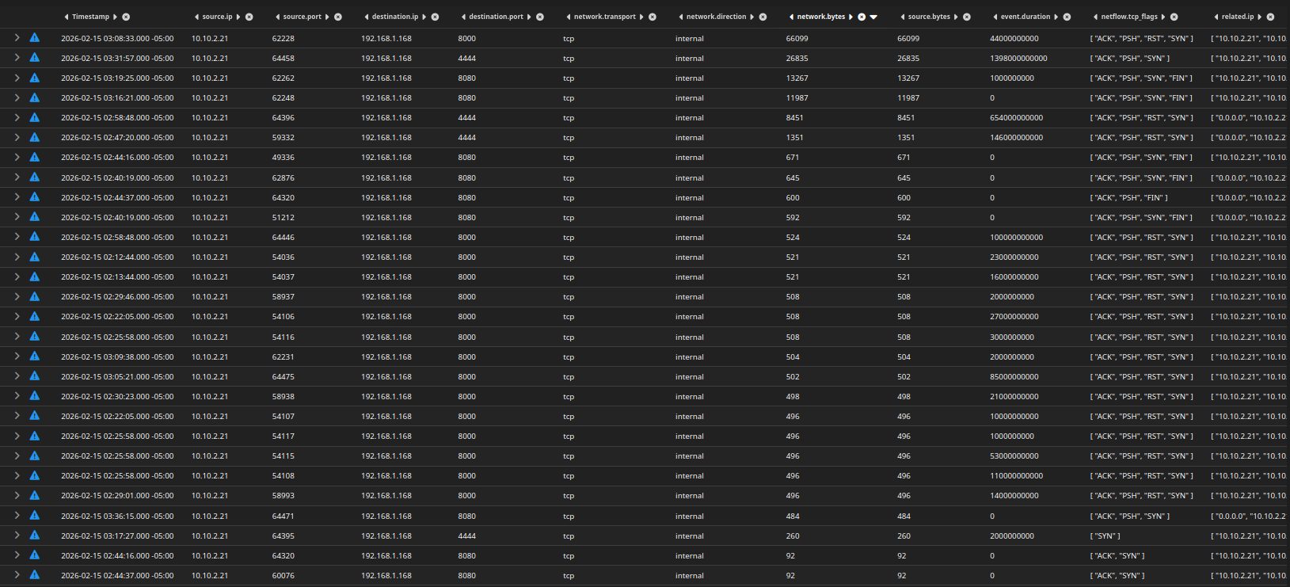This screenshot has width=1290, height=587.
Task: Sort by the source.bytes column header
Action: pyautogui.click(x=929, y=17)
